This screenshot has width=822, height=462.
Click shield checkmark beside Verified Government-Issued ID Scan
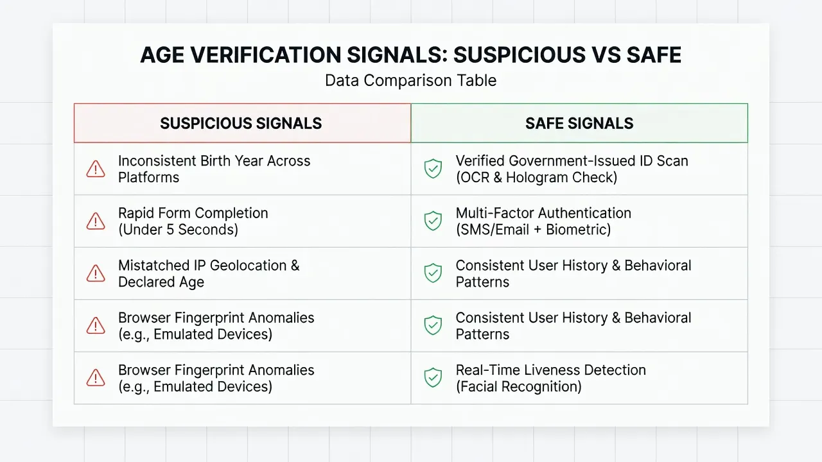[433, 169]
